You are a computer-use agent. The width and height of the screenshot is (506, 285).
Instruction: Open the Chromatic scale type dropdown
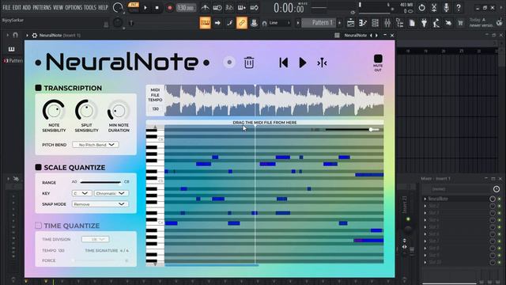[111, 193]
